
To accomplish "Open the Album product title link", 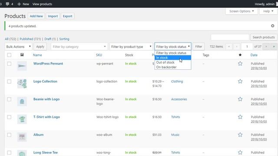I will click(x=39, y=135).
